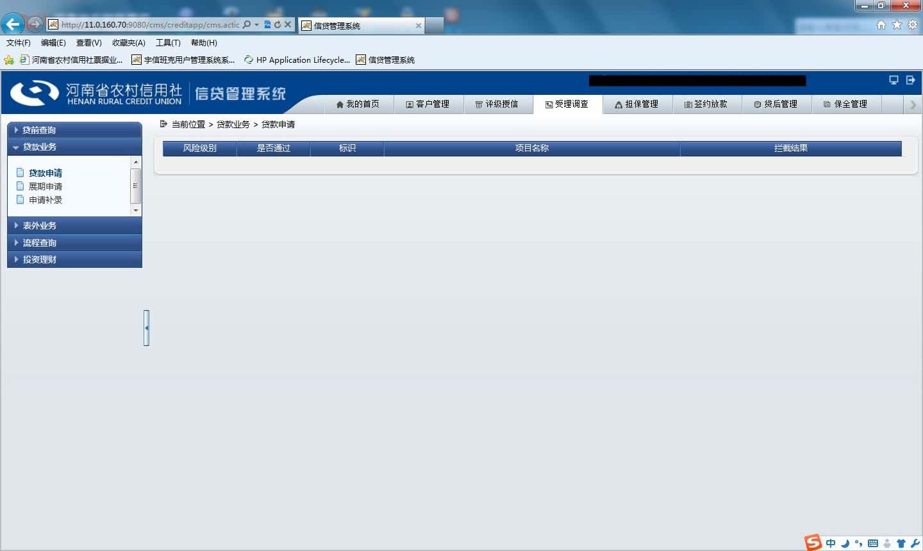This screenshot has width=923, height=551.
Task: Stop loading with the address bar X icon
Action: [x=288, y=24]
